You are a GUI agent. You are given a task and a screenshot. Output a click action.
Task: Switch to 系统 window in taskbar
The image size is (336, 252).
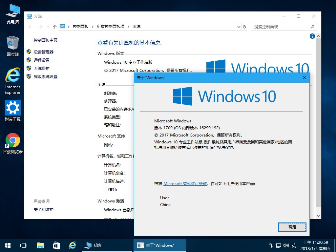[107, 245]
